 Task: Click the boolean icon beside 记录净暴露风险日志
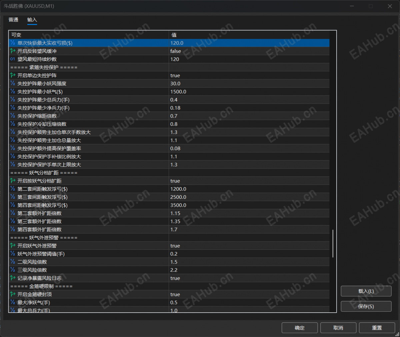[x=13, y=278]
